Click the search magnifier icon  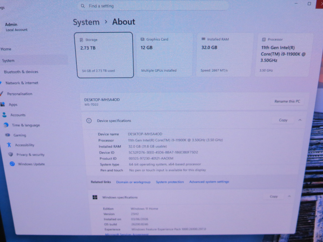pyautogui.click(x=83, y=6)
